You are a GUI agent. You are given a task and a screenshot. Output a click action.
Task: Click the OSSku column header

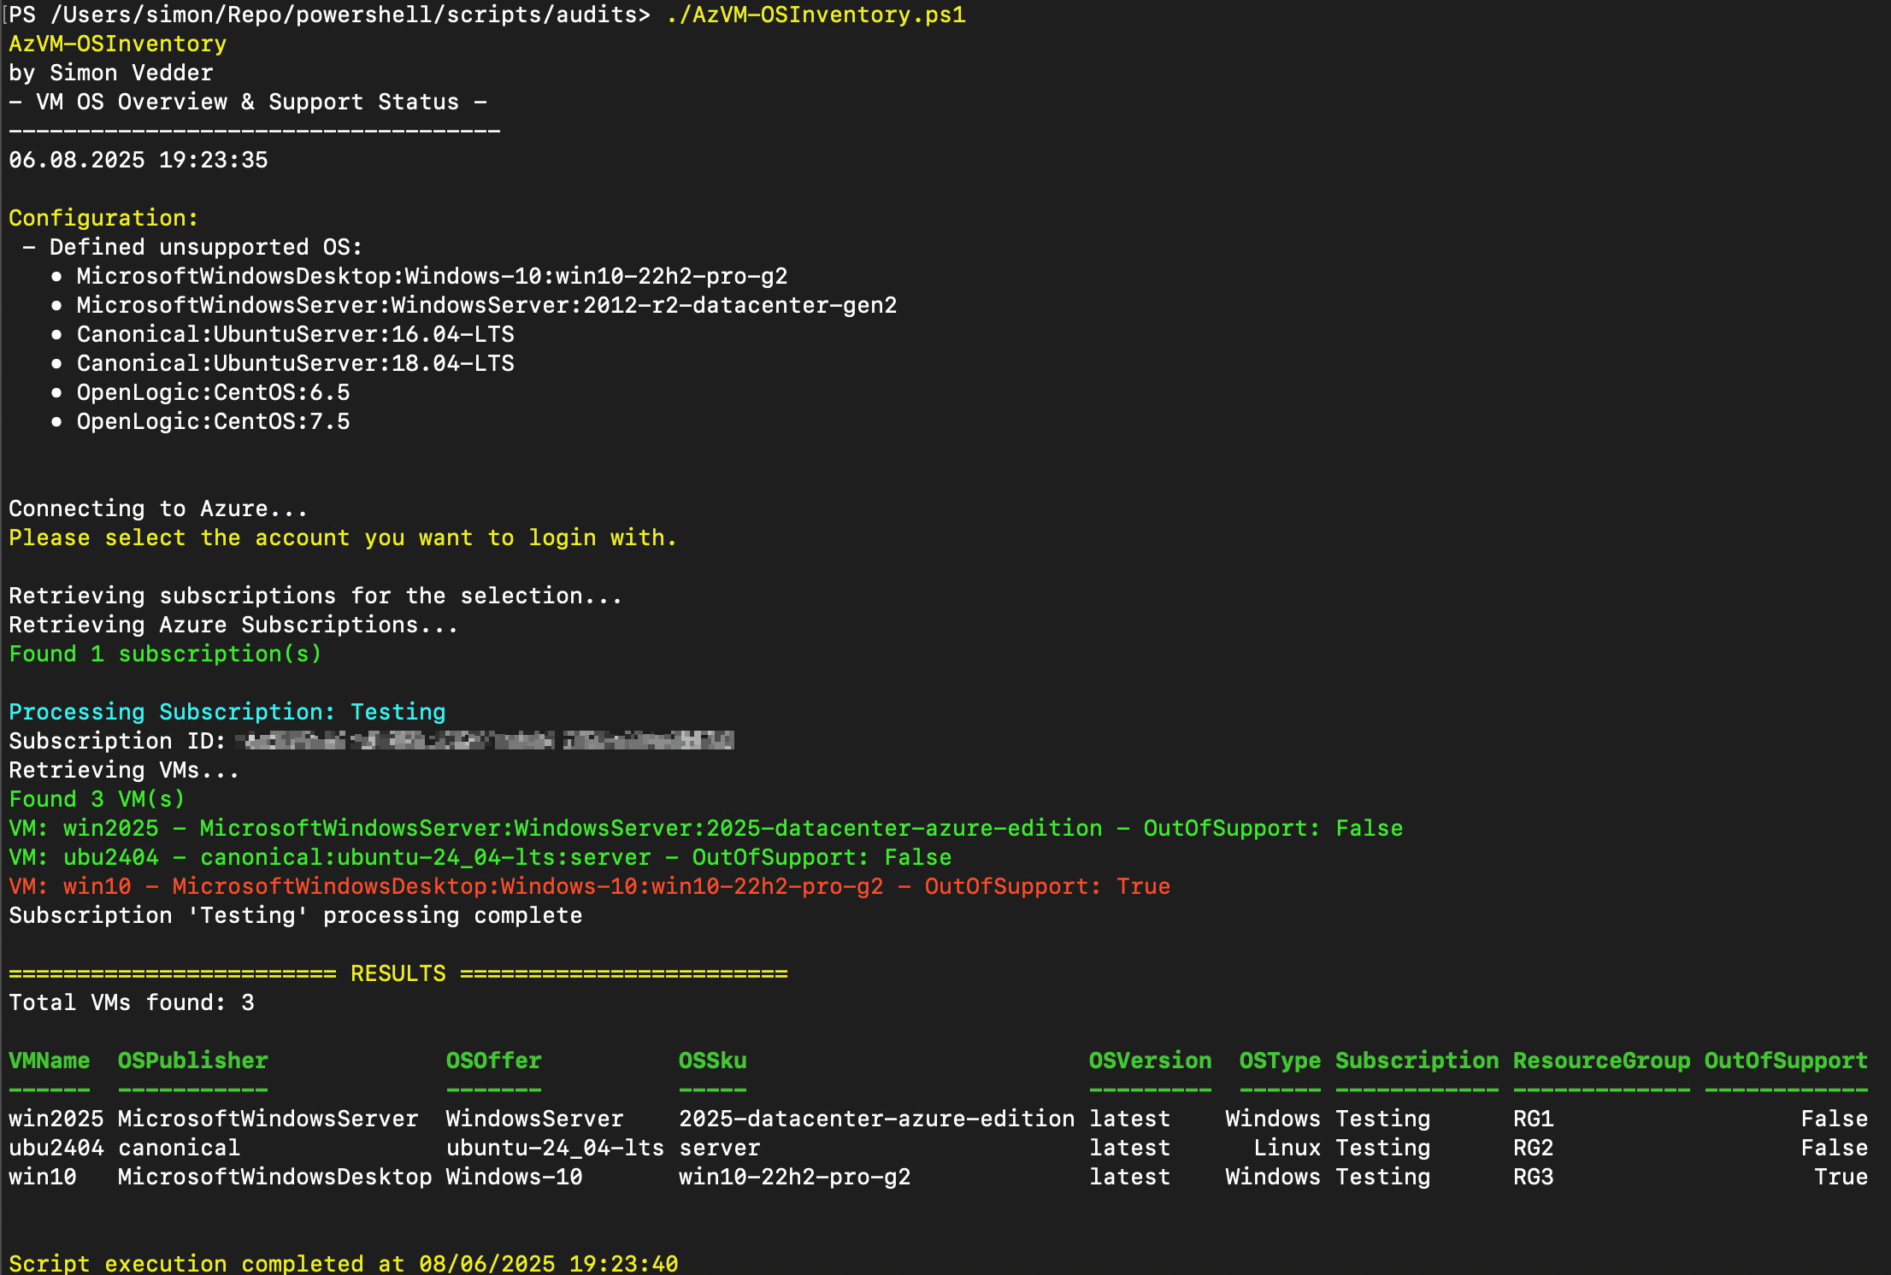(x=713, y=1061)
